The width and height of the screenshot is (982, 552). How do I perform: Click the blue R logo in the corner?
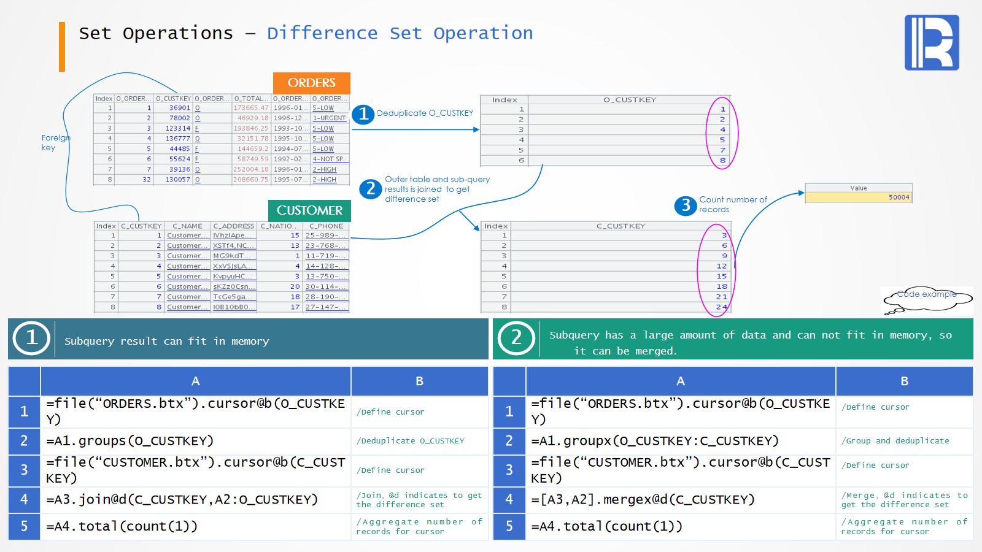(931, 42)
